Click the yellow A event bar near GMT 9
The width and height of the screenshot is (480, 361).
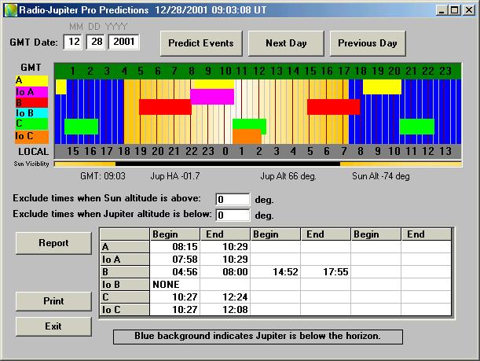(214, 84)
